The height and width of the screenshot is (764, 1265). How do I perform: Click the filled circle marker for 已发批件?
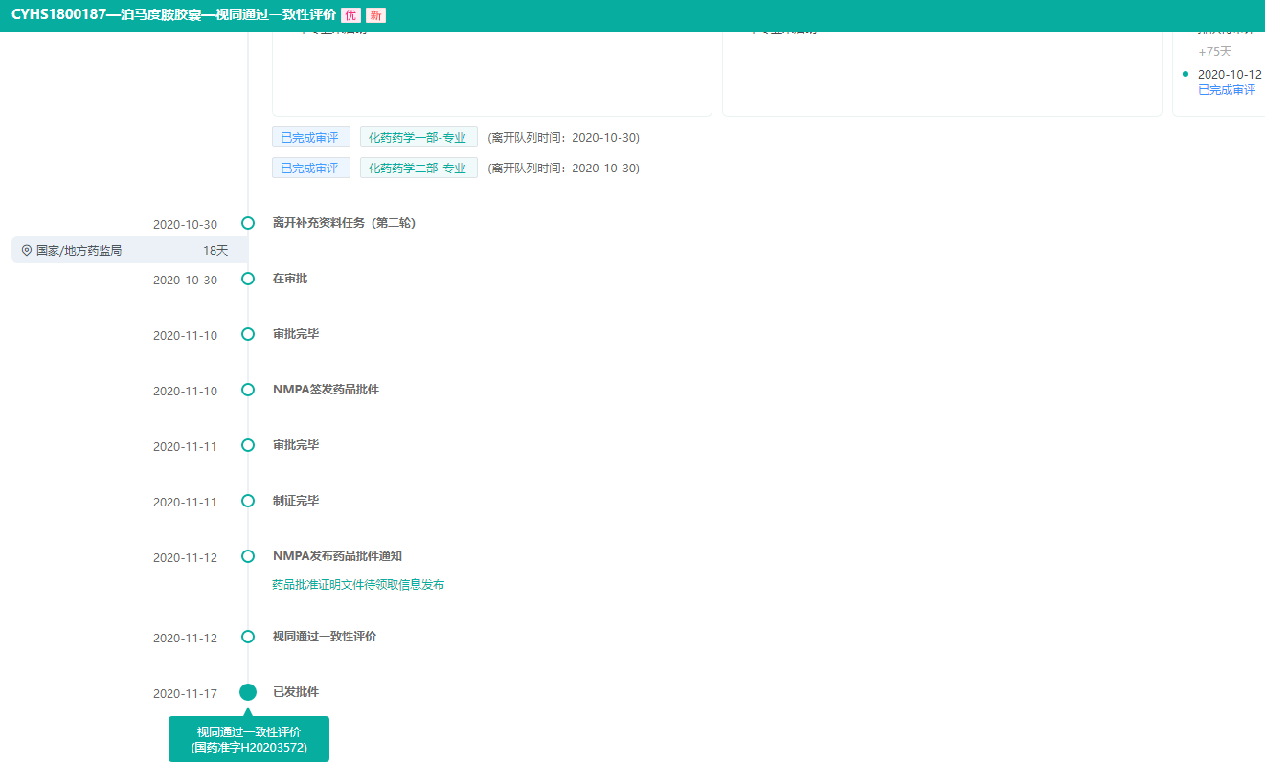coord(248,692)
